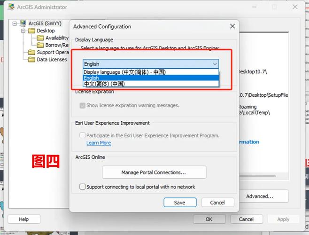
Task: Choose the 中文(简体) (中国) language option
Action: pos(151,84)
